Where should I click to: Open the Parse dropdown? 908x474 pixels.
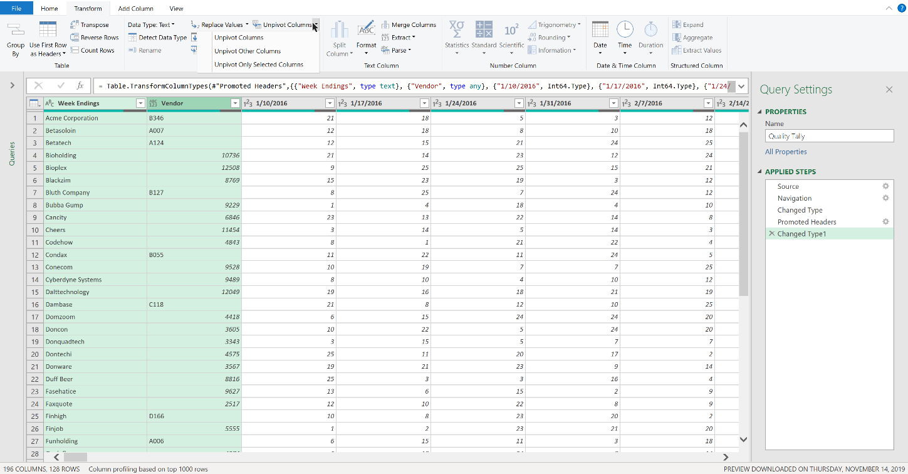click(396, 50)
